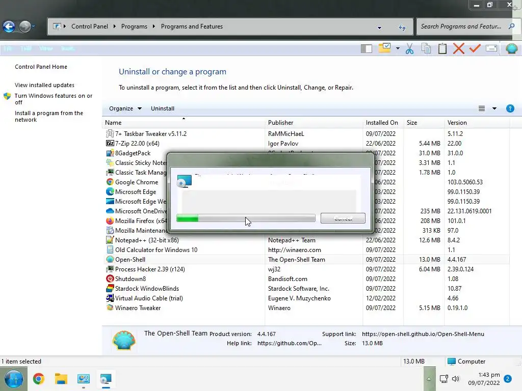Open the volume speaker tray icon

pos(456,379)
